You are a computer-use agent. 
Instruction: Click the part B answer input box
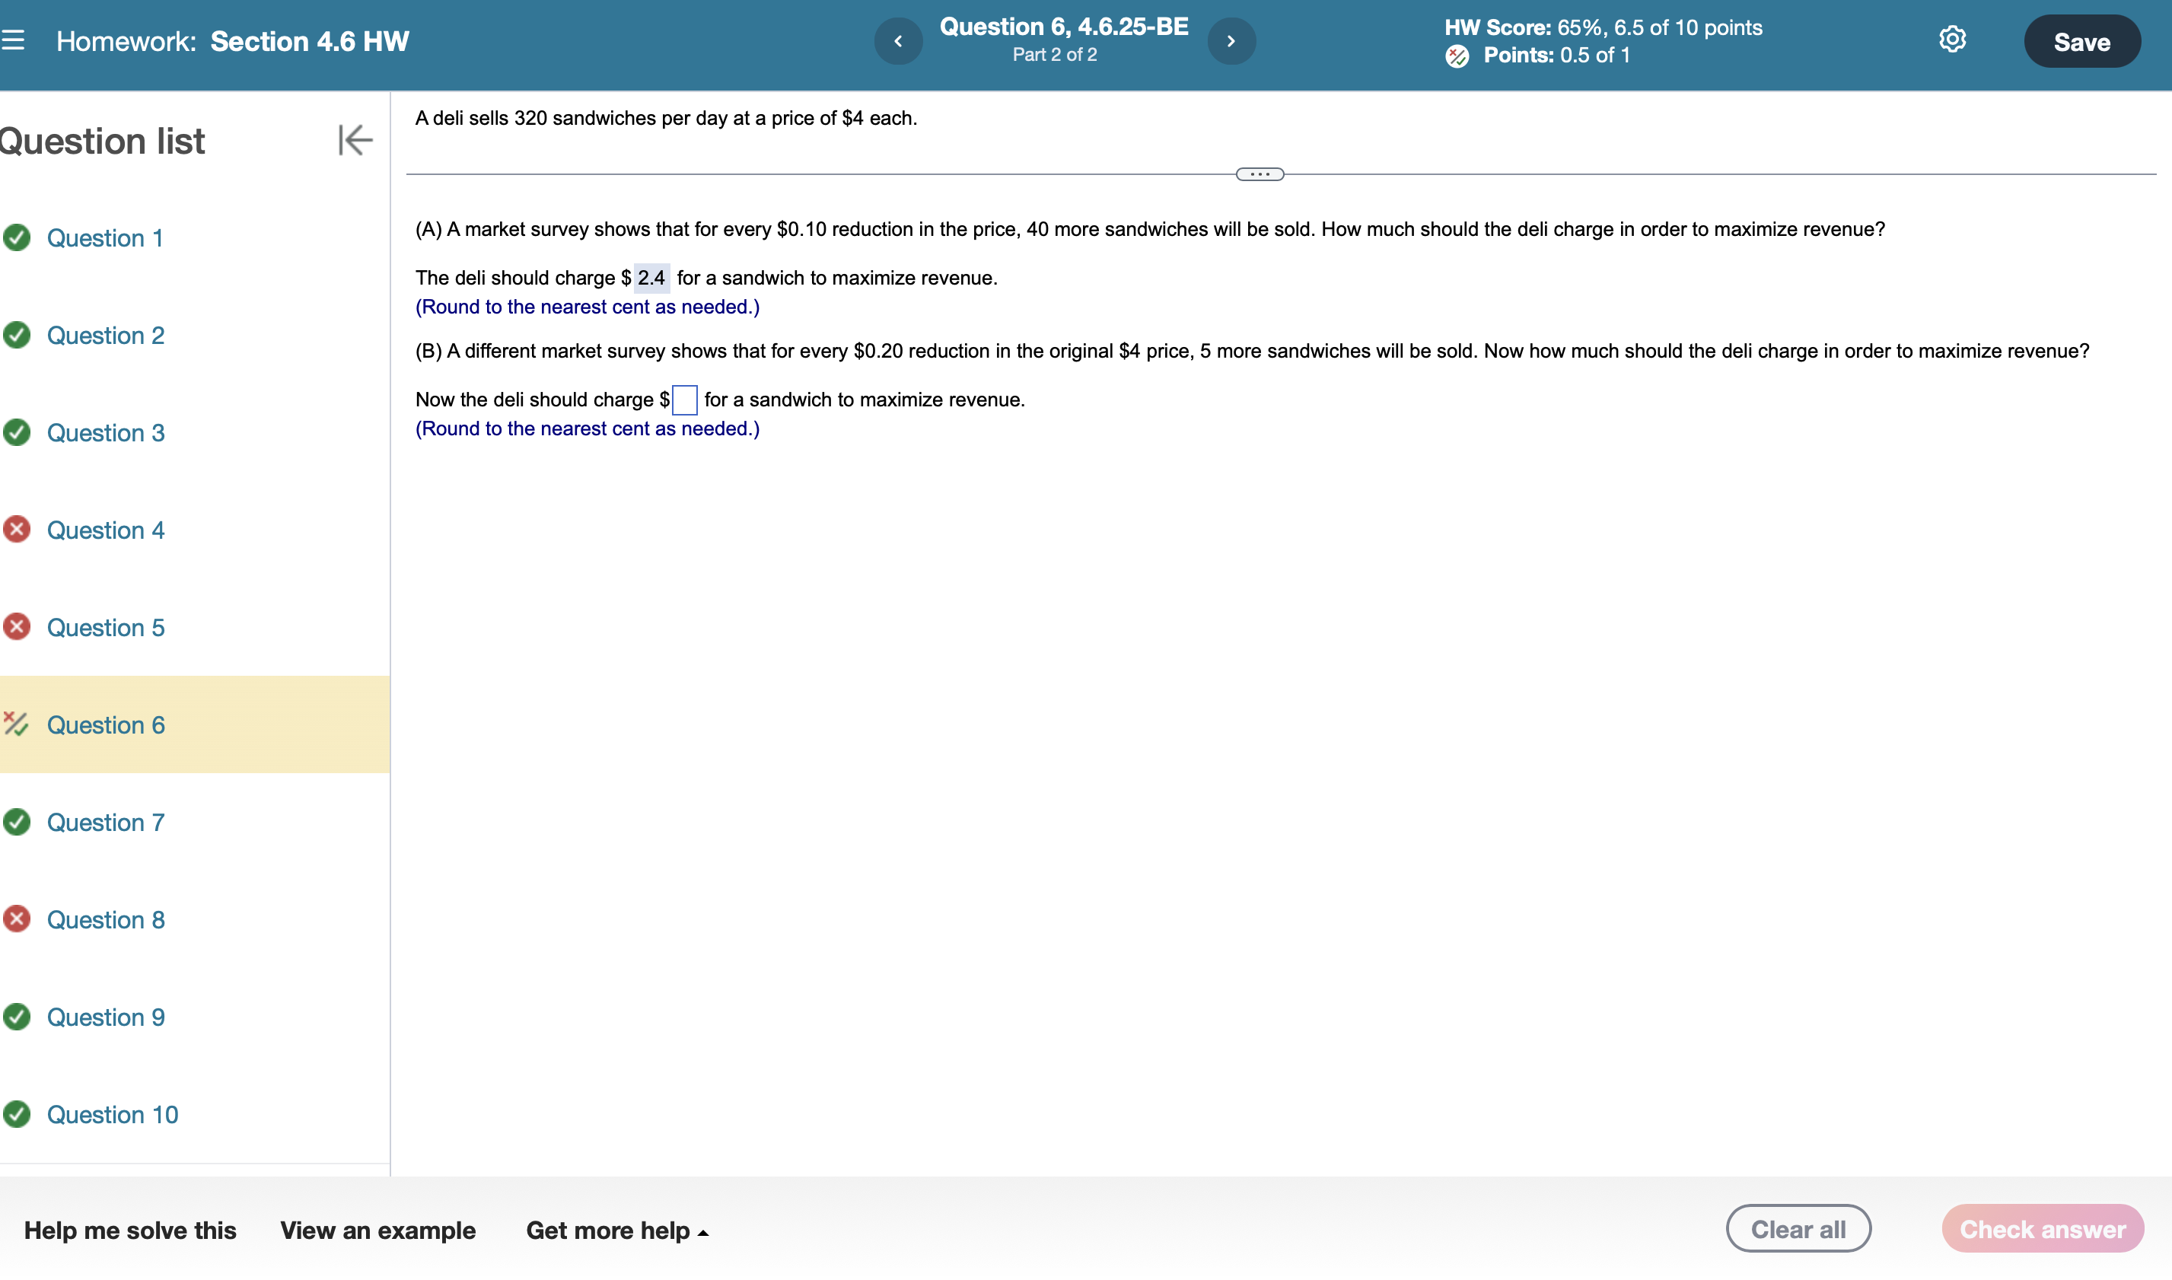tap(684, 400)
